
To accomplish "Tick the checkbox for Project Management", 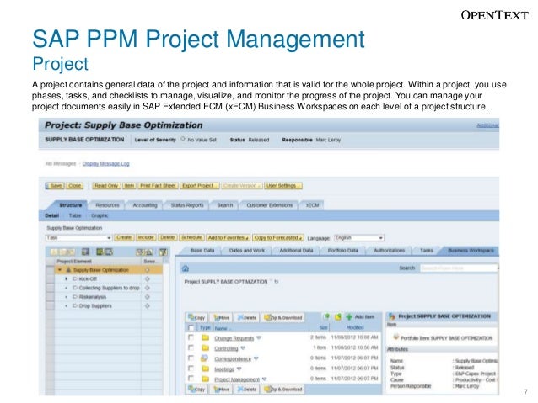I will [x=191, y=379].
